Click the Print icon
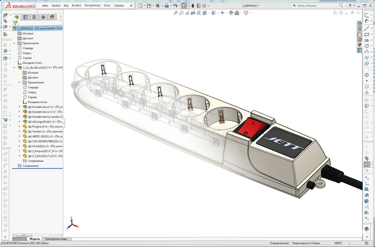The image size is (375, 247). click(167, 5)
